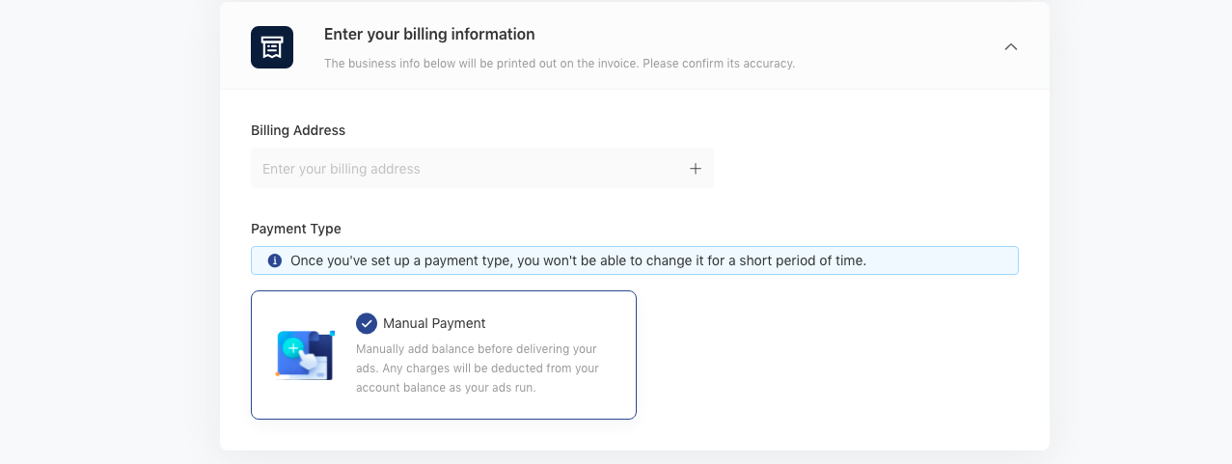Click the "Manual Payment" option title
The width and height of the screenshot is (1232, 464).
(x=434, y=323)
